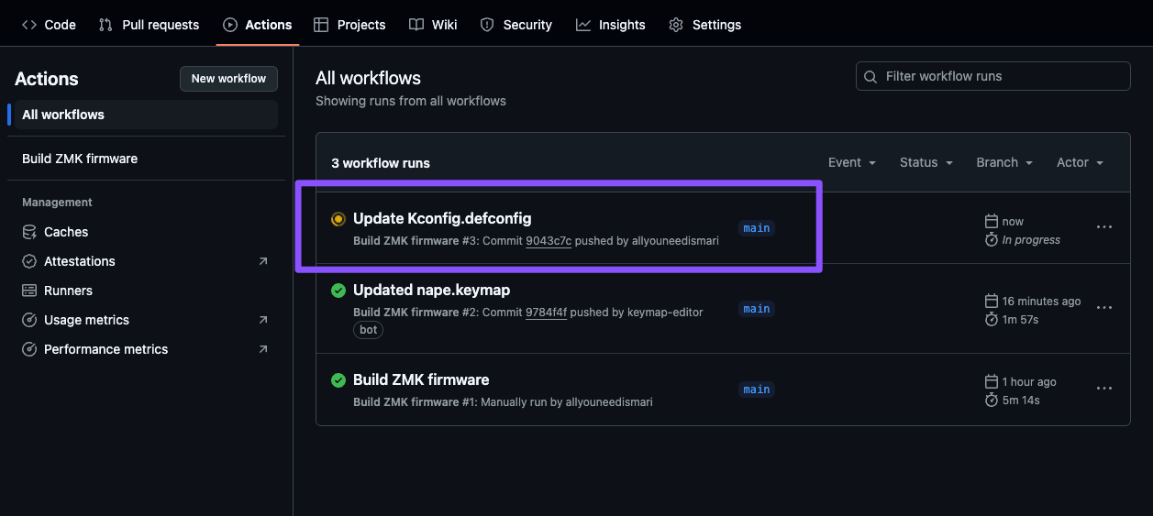1153x516 pixels.
Task: Click the Filter workflow runs search field
Action: coord(993,76)
